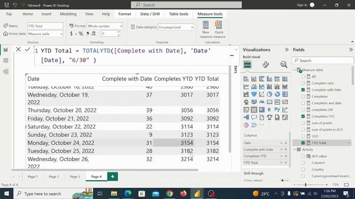Choose the Donut chart visual
The height and width of the screenshot is (199, 355).
(x=277, y=95)
